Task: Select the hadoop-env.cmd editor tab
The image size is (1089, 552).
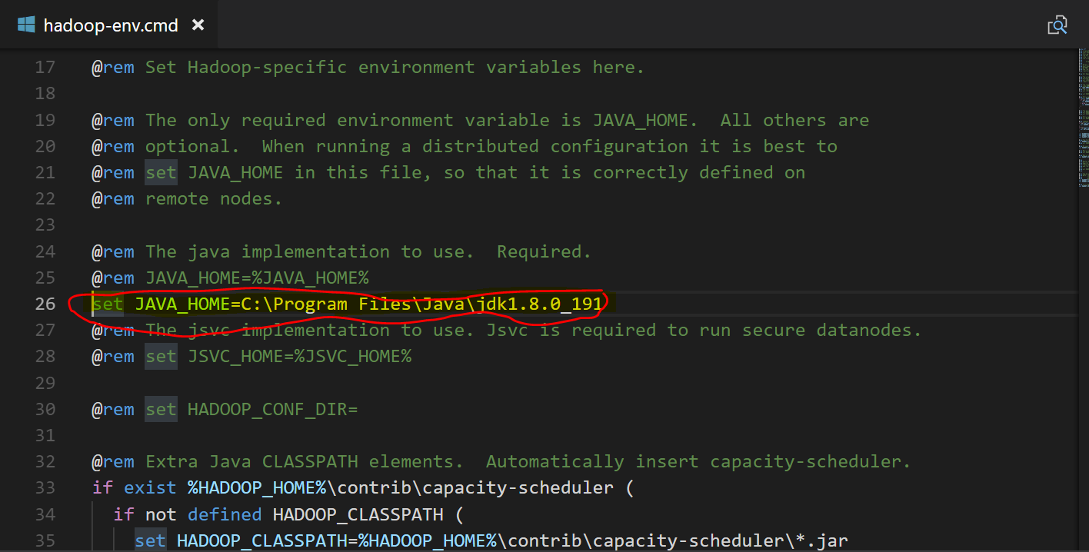Action: pyautogui.click(x=108, y=25)
